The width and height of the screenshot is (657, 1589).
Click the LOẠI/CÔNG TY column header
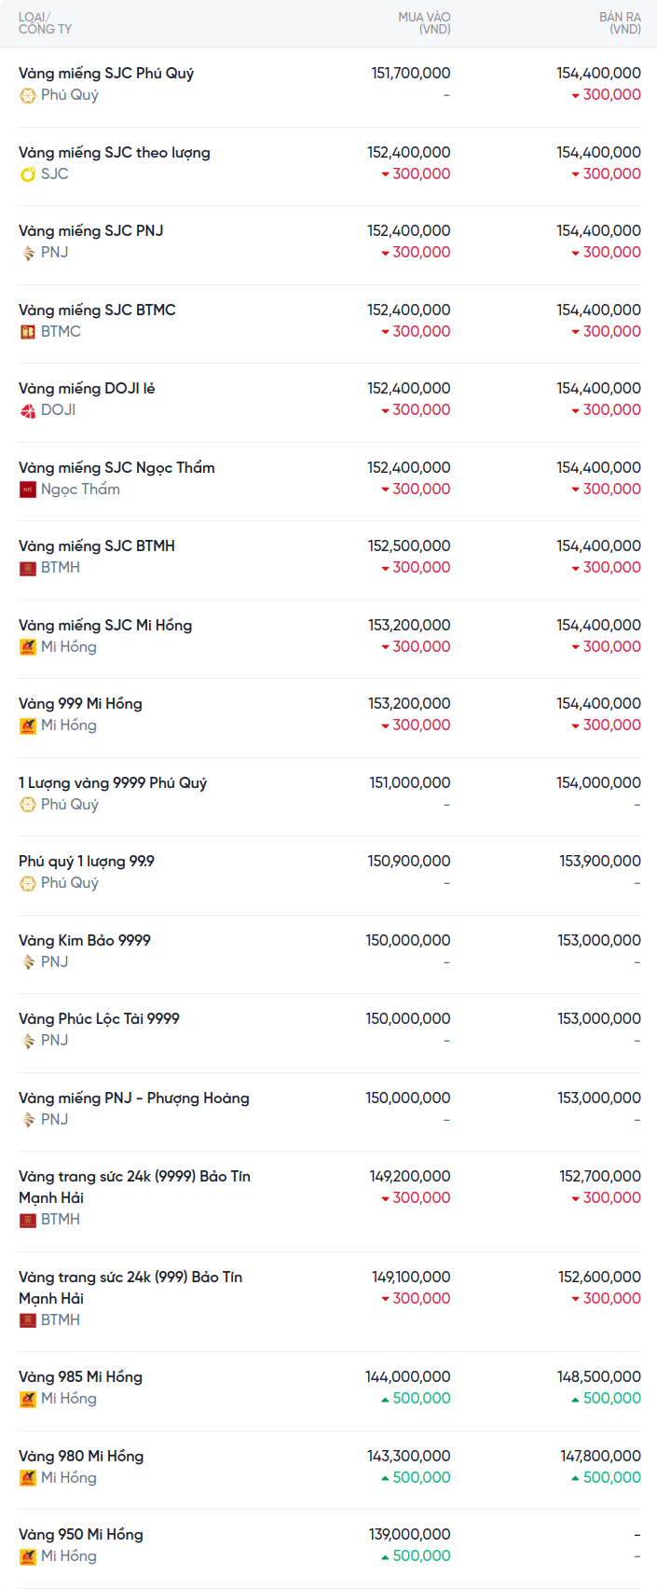point(45,23)
